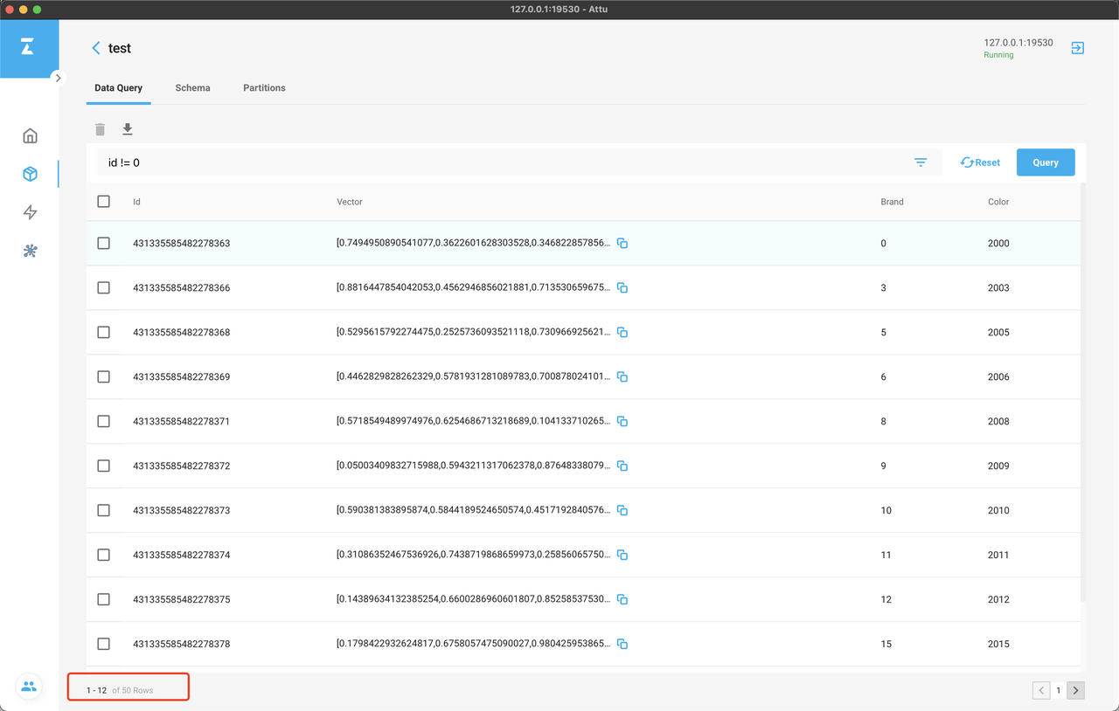The image size is (1119, 711).
Task: Go to the next page arrow
Action: click(1076, 690)
